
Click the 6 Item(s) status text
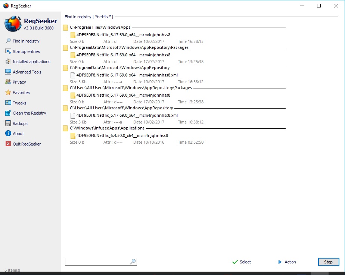[x=12, y=270]
